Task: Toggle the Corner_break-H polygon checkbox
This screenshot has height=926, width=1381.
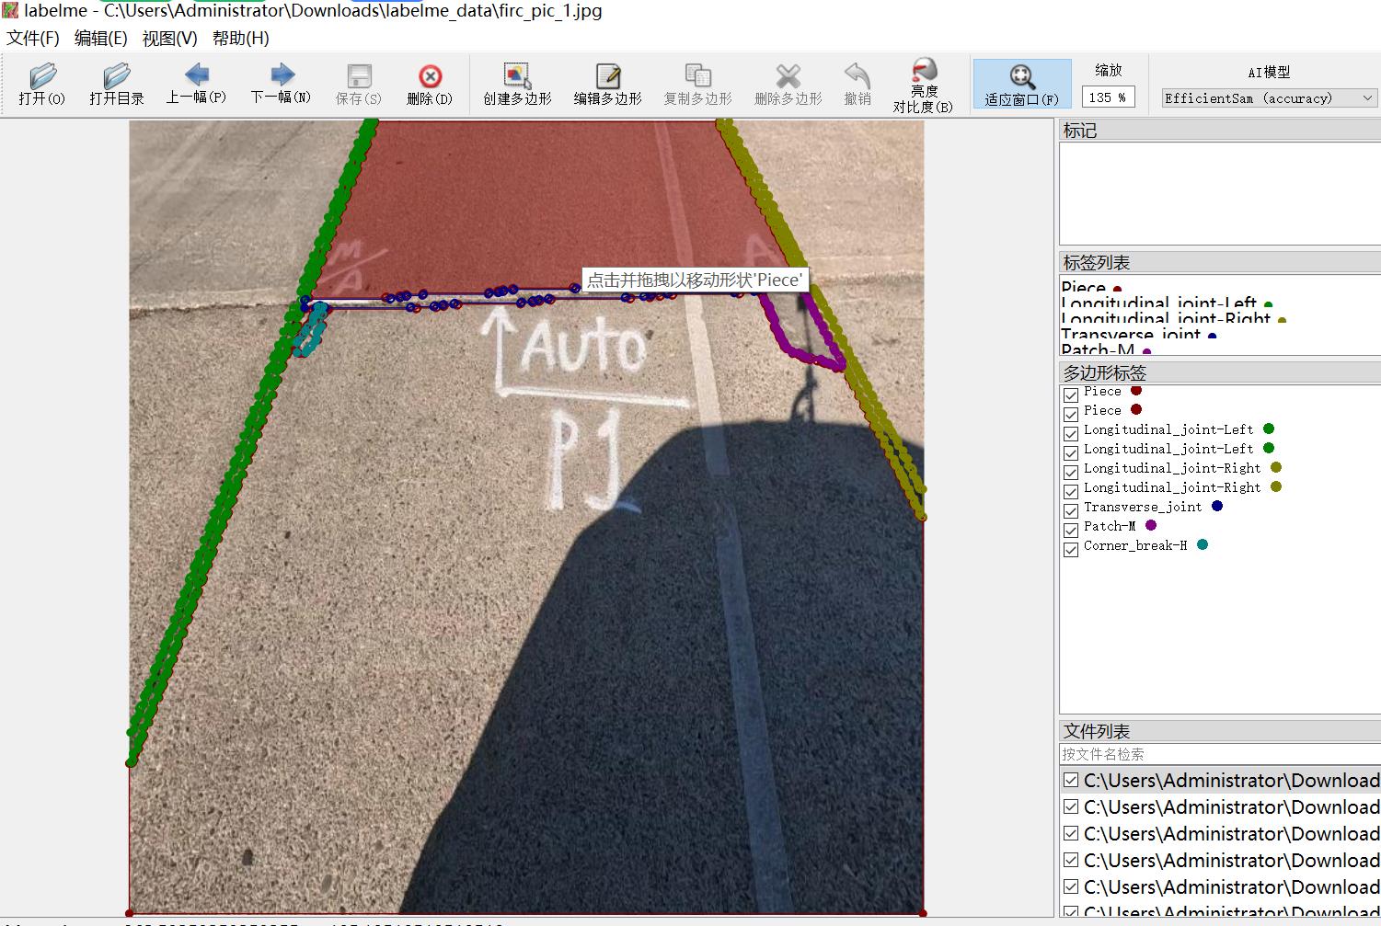Action: point(1071,549)
